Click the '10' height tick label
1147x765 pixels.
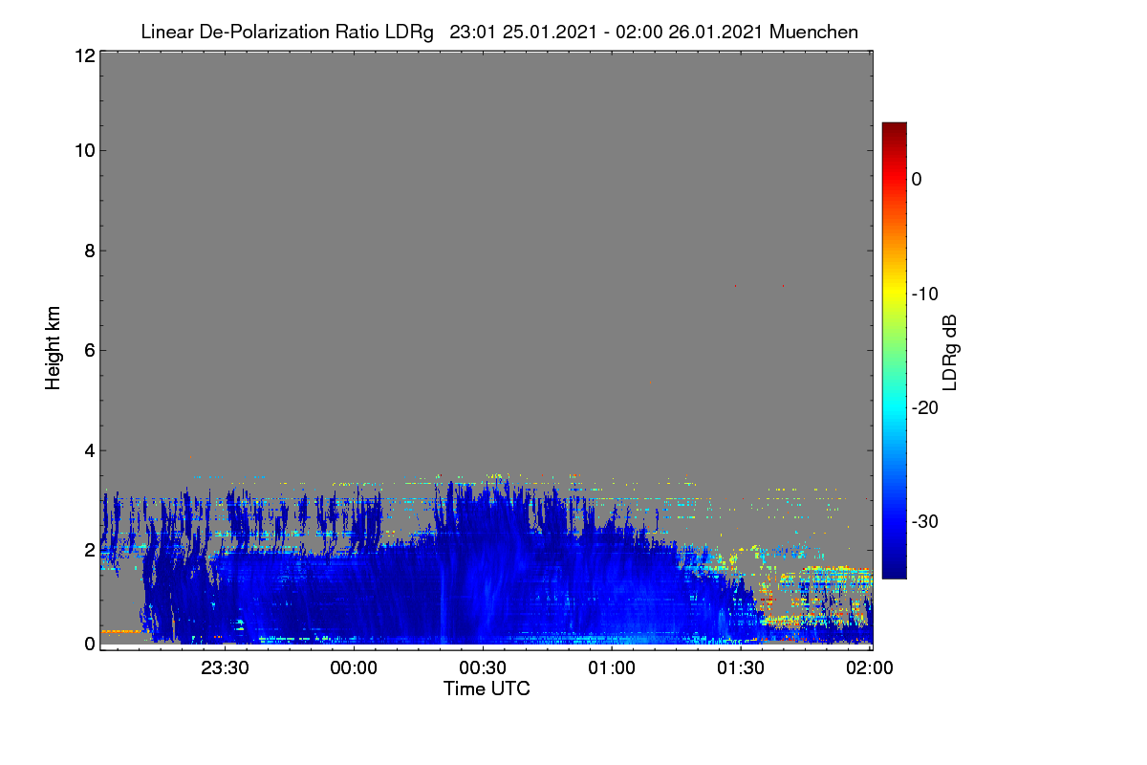click(84, 150)
